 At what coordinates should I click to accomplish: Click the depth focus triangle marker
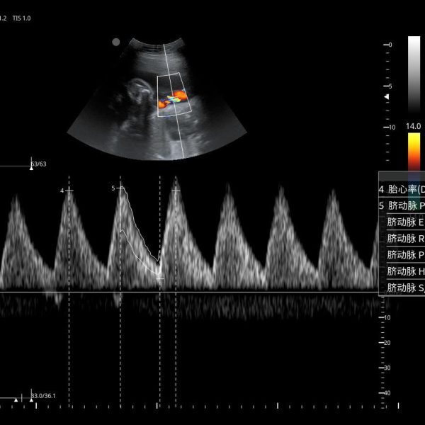[x=386, y=96]
